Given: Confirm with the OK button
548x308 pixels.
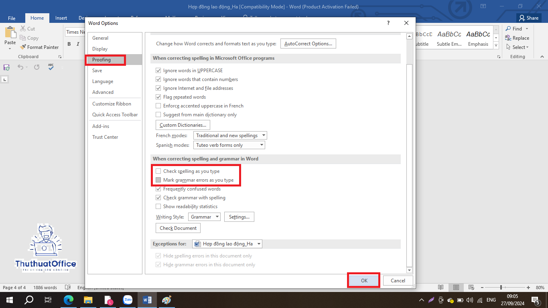Looking at the screenshot, I should [364, 281].
